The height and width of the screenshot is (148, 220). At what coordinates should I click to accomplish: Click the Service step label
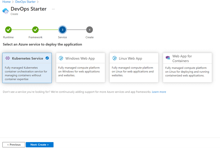pos(62,37)
